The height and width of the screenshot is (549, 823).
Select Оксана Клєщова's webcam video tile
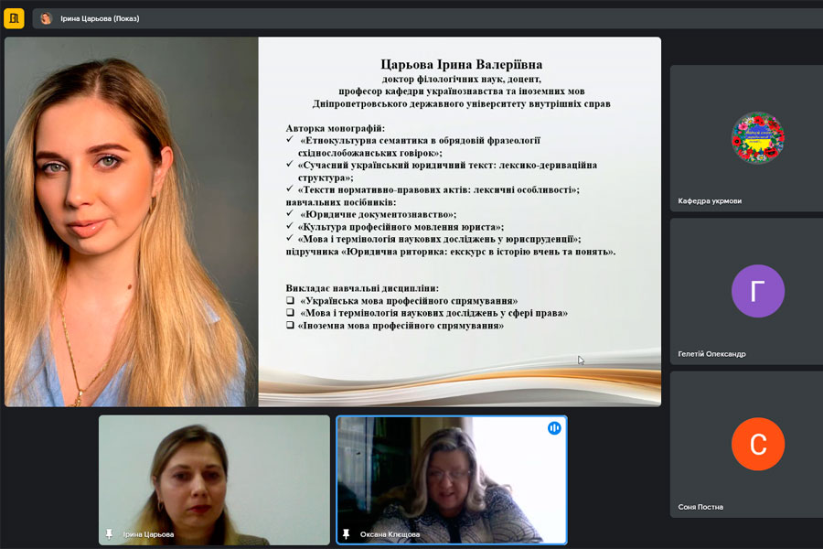pos(451,480)
